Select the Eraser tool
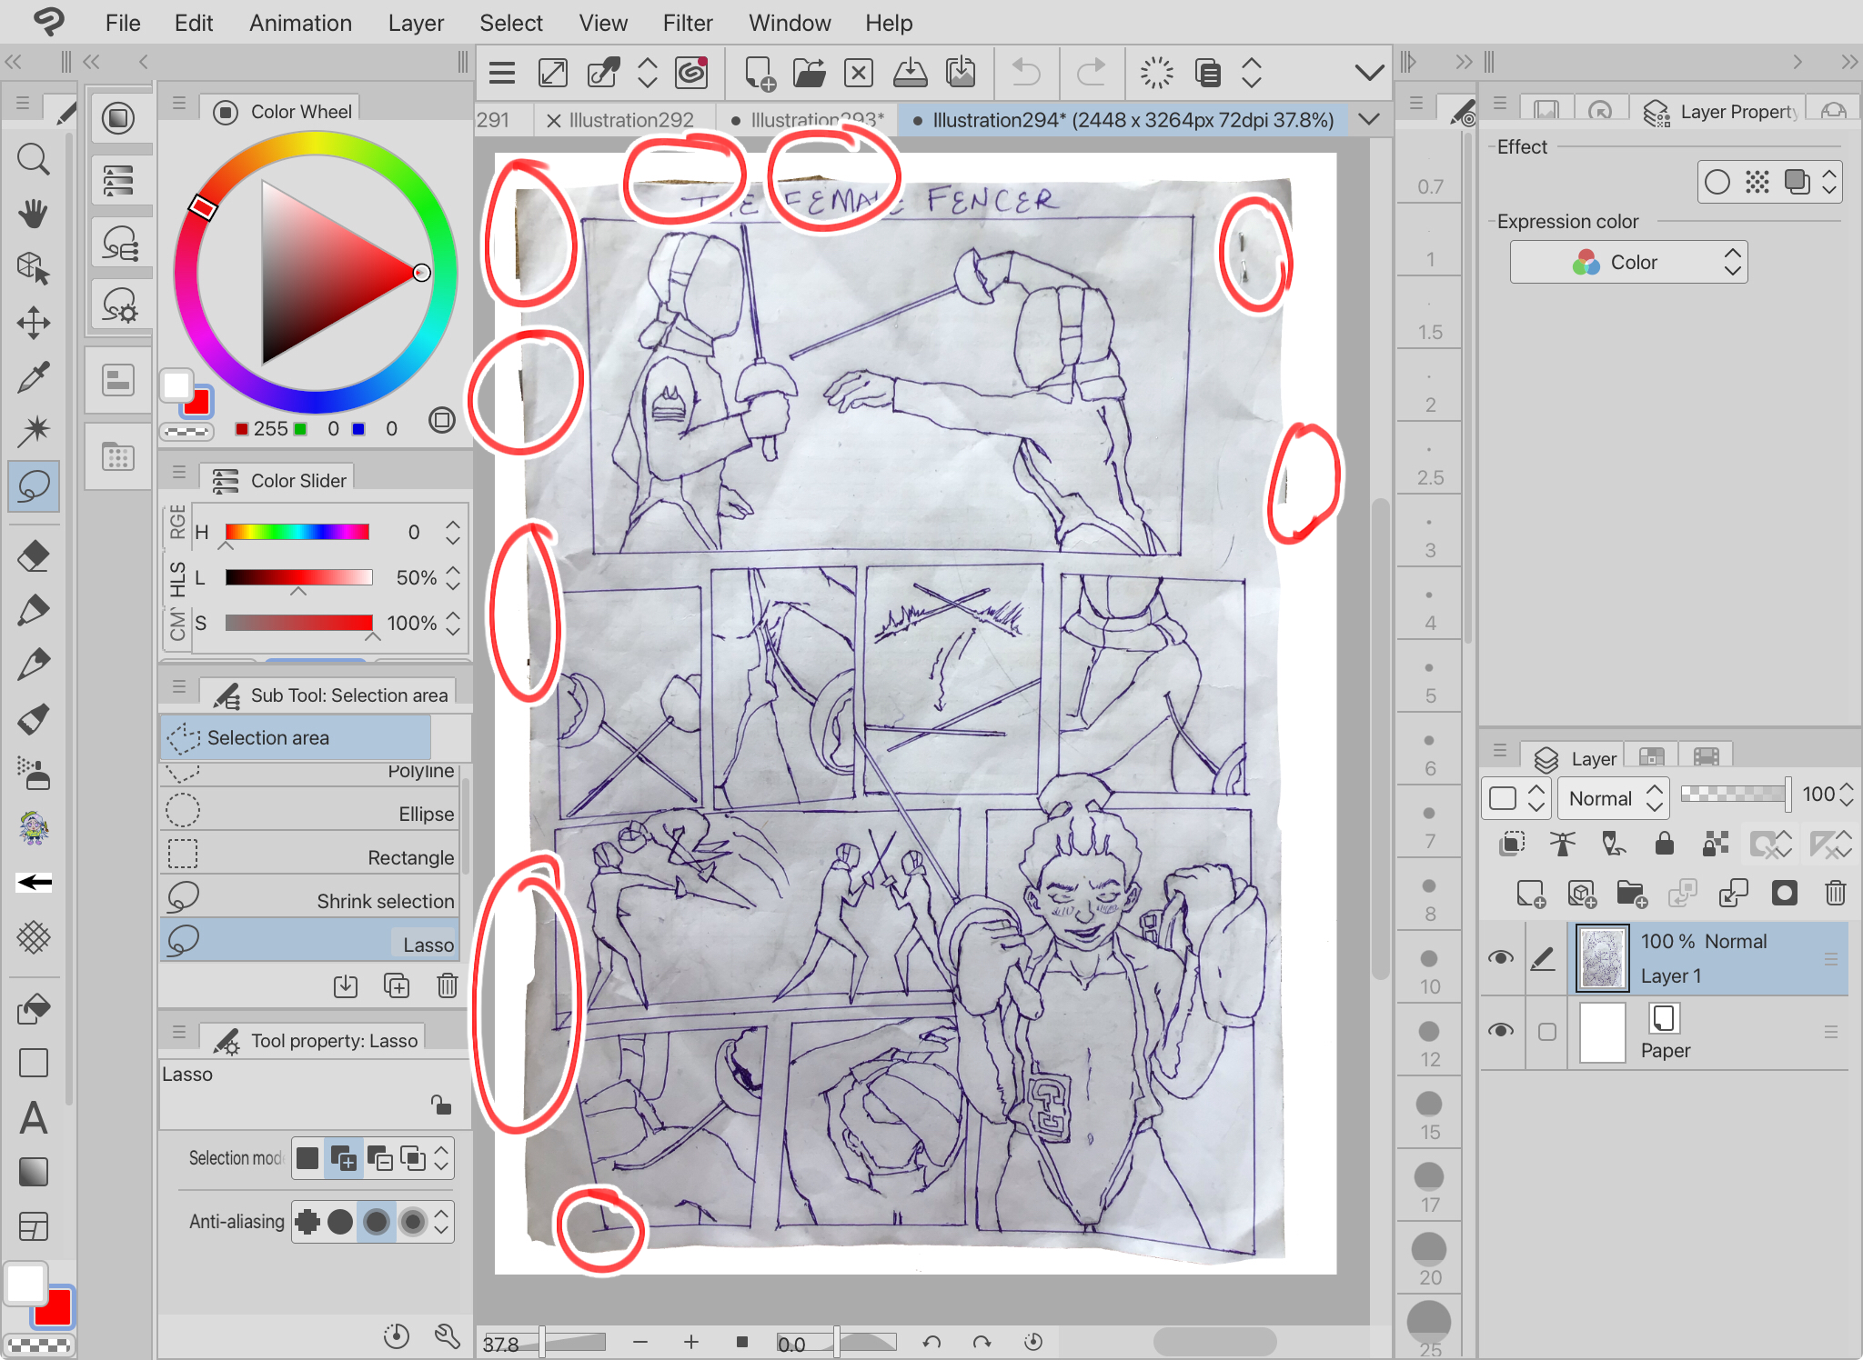The width and height of the screenshot is (1863, 1360). pos(33,555)
